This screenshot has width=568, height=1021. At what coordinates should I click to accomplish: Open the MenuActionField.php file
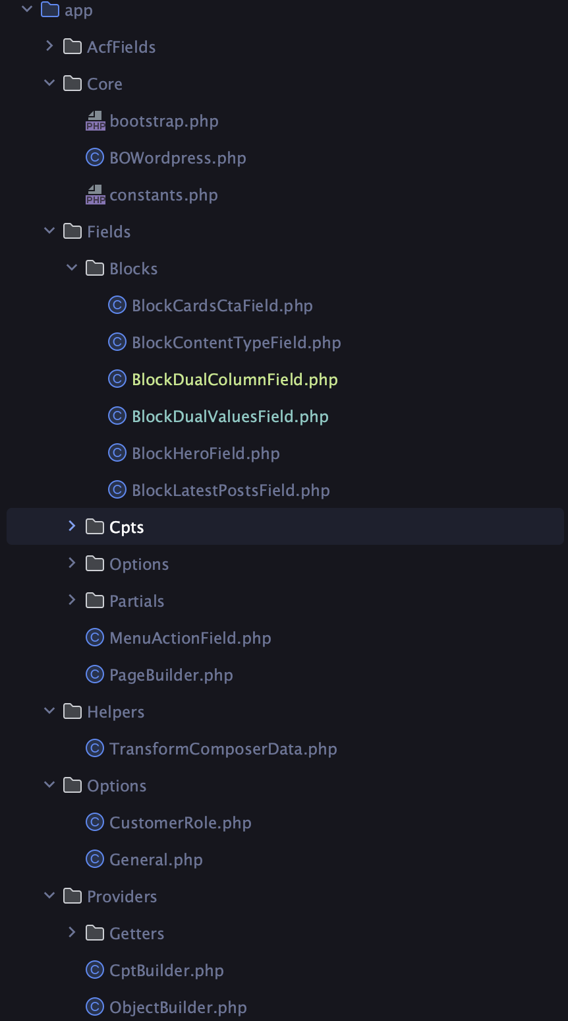tap(190, 638)
